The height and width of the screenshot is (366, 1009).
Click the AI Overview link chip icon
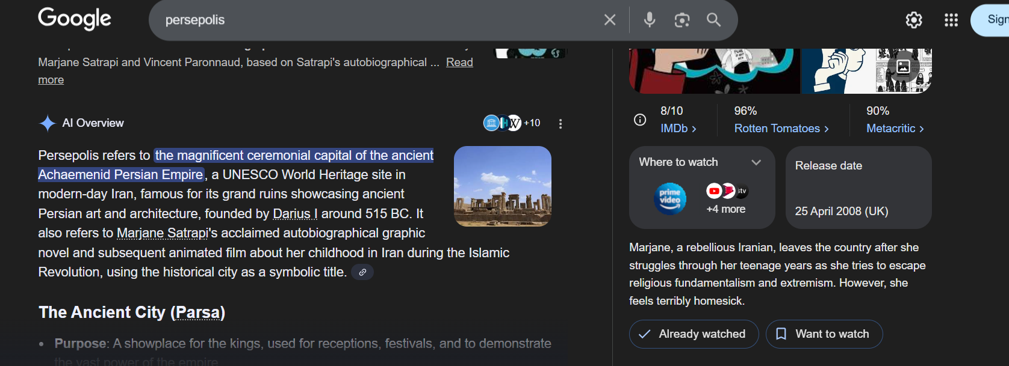pyautogui.click(x=362, y=272)
